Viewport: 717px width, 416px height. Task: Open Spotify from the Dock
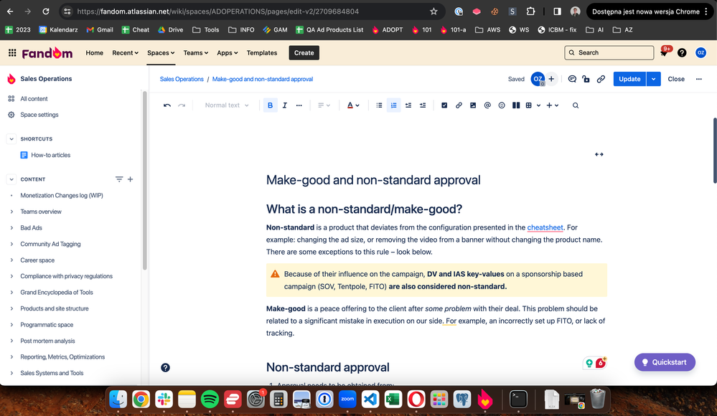click(210, 399)
